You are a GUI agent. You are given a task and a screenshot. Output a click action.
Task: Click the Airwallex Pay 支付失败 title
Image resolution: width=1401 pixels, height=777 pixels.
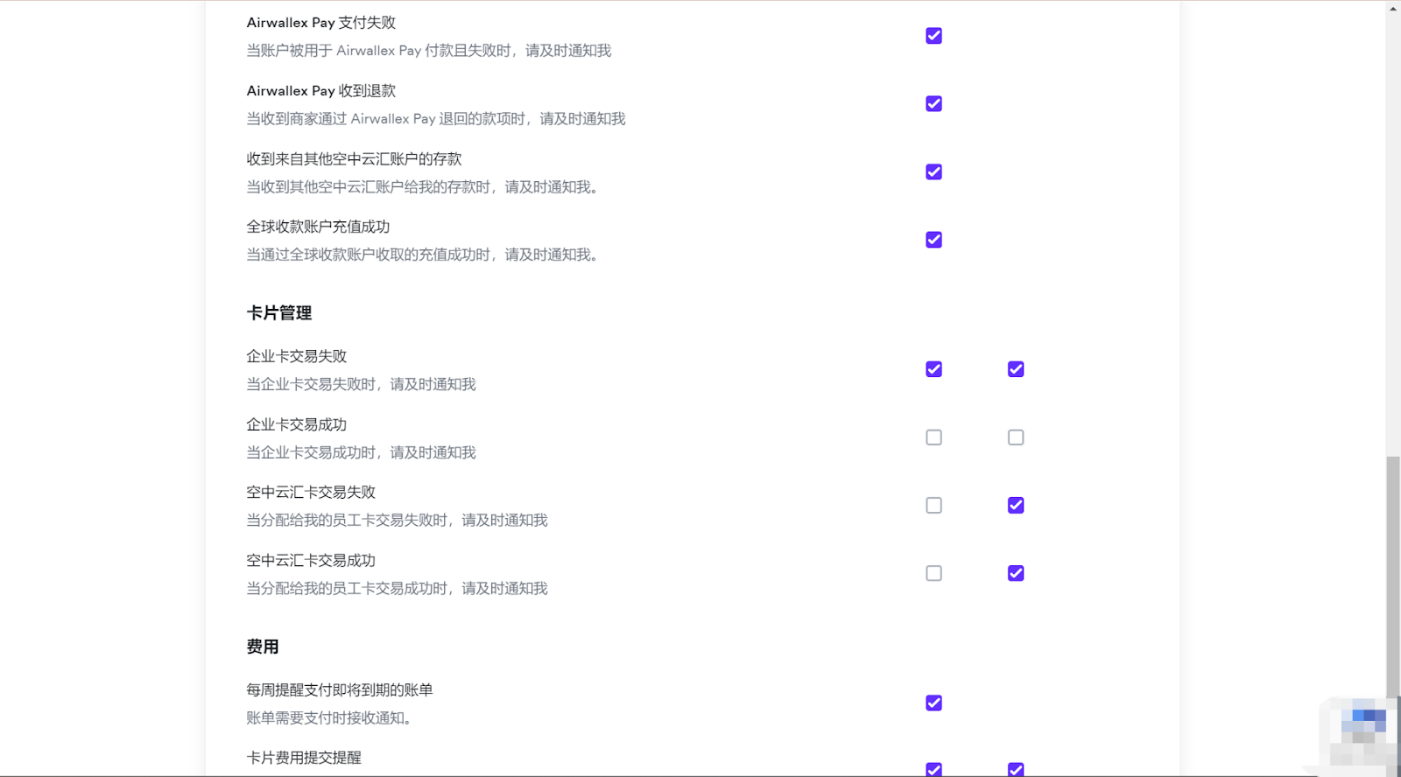[321, 23]
